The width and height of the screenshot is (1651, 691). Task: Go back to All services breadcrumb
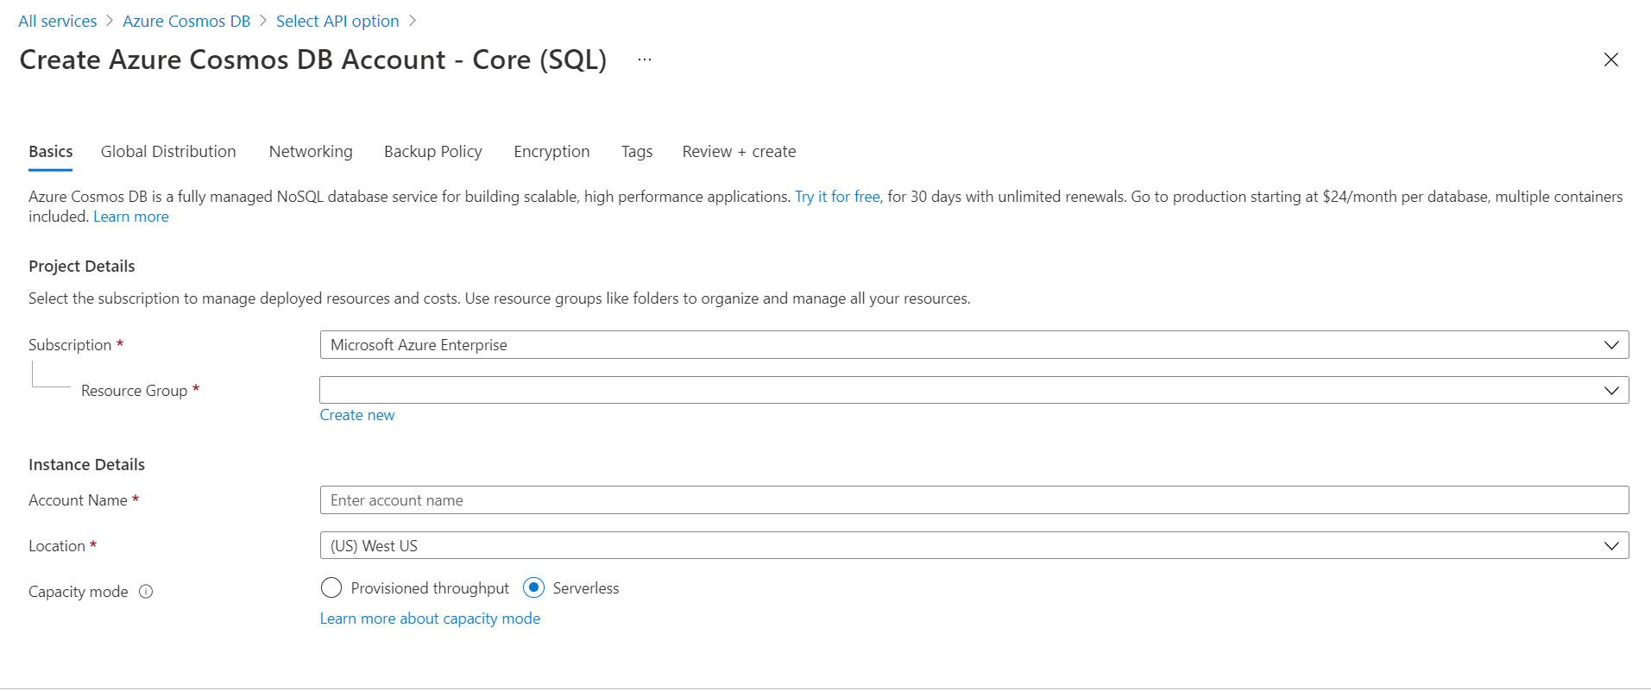coord(58,22)
